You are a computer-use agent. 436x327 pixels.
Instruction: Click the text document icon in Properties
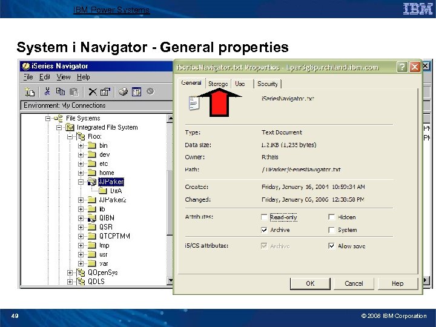click(194, 103)
